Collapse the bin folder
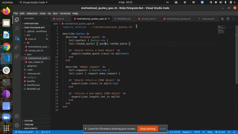 coord(28,35)
